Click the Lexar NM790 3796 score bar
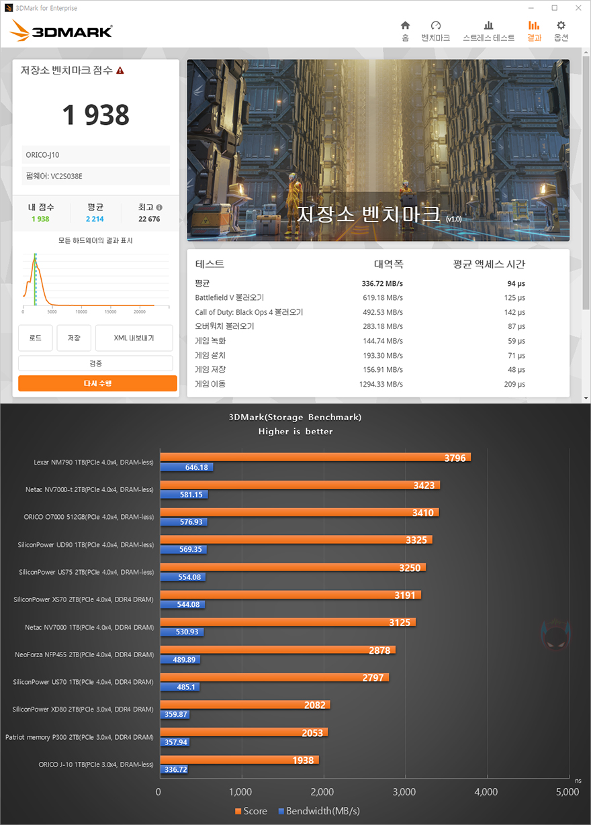 [x=315, y=457]
